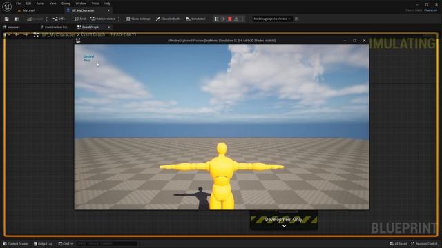442x248 pixels.
Task: Open the Window menu
Action: [x=81, y=3]
